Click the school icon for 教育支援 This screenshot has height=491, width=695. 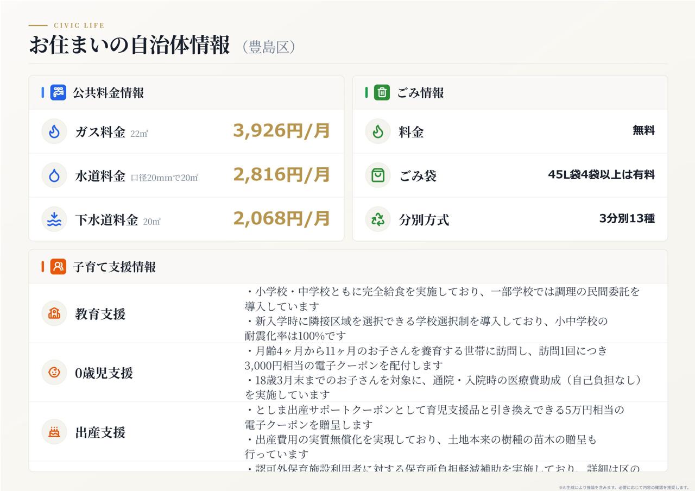(54, 313)
